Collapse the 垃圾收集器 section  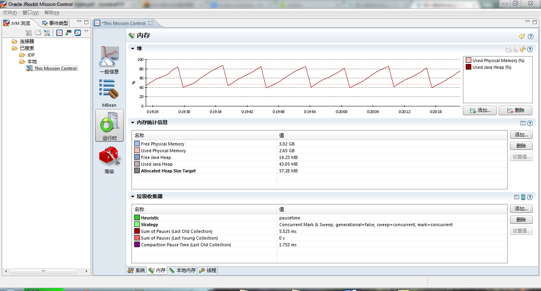[x=133, y=197]
